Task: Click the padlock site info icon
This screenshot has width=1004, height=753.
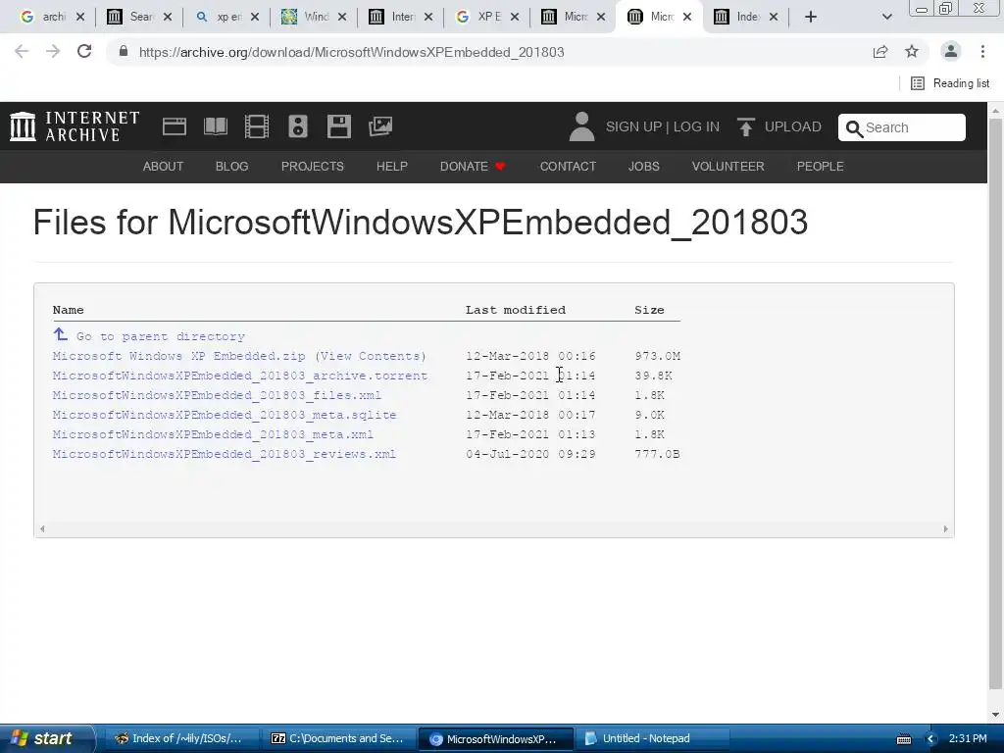Action: coord(124,51)
